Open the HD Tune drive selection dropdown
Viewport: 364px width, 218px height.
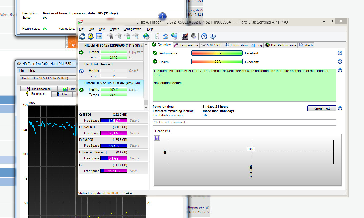pyautogui.click(x=48, y=78)
